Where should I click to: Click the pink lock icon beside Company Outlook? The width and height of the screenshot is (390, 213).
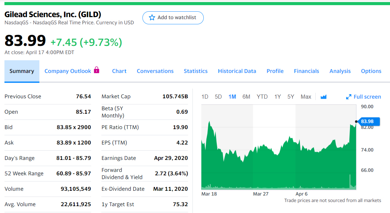[97, 70]
